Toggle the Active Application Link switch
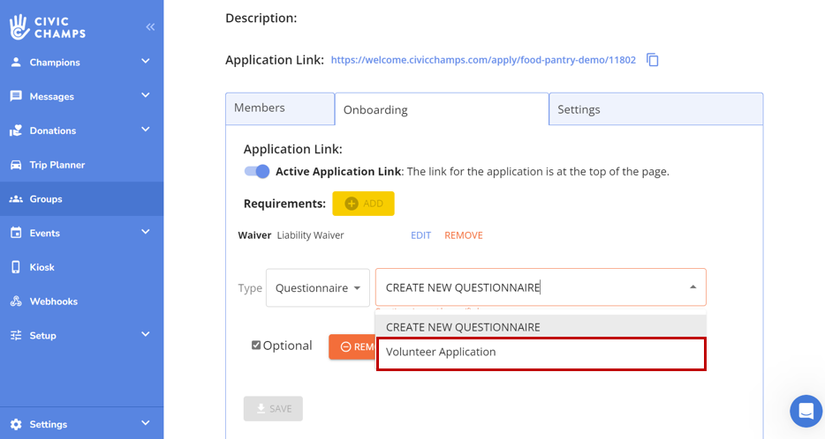The width and height of the screenshot is (840, 439). click(257, 172)
